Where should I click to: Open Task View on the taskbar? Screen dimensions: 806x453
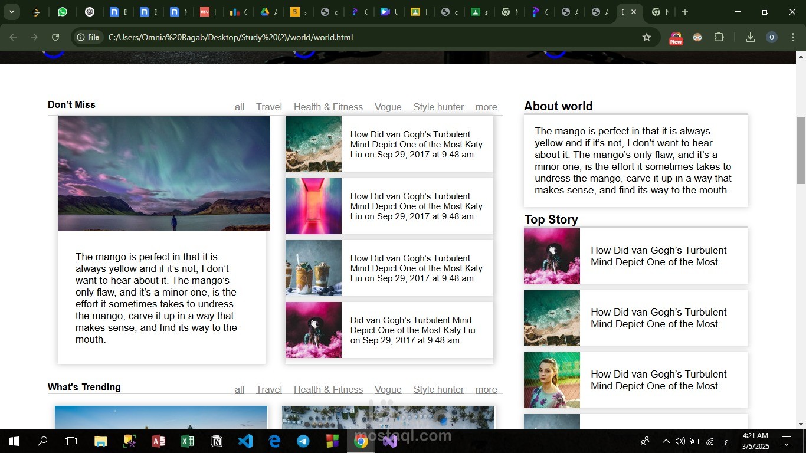[x=71, y=441]
